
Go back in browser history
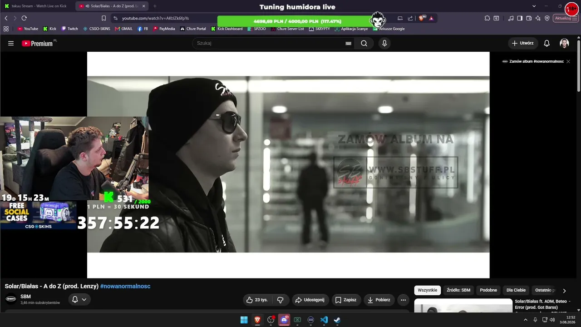coord(6,18)
